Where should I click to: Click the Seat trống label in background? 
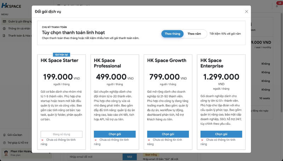click(151, 155)
